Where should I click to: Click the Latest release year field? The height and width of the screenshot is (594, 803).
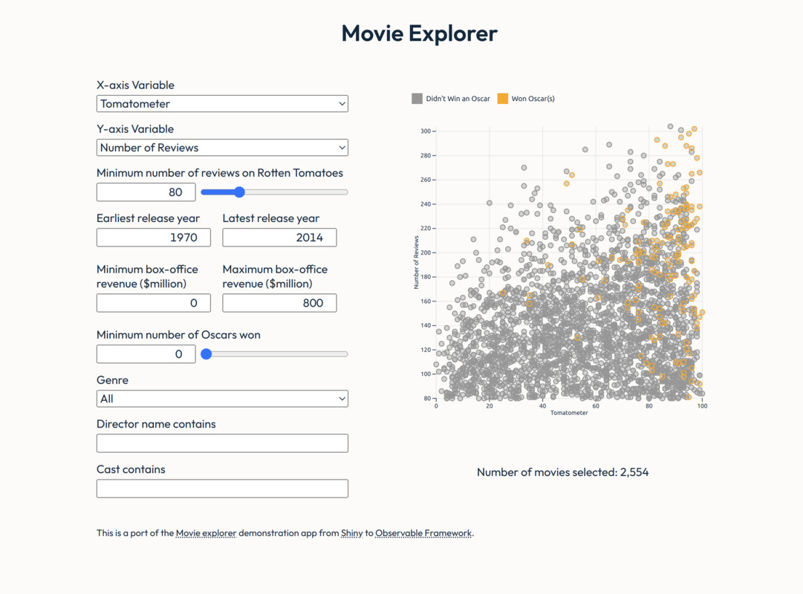(279, 237)
